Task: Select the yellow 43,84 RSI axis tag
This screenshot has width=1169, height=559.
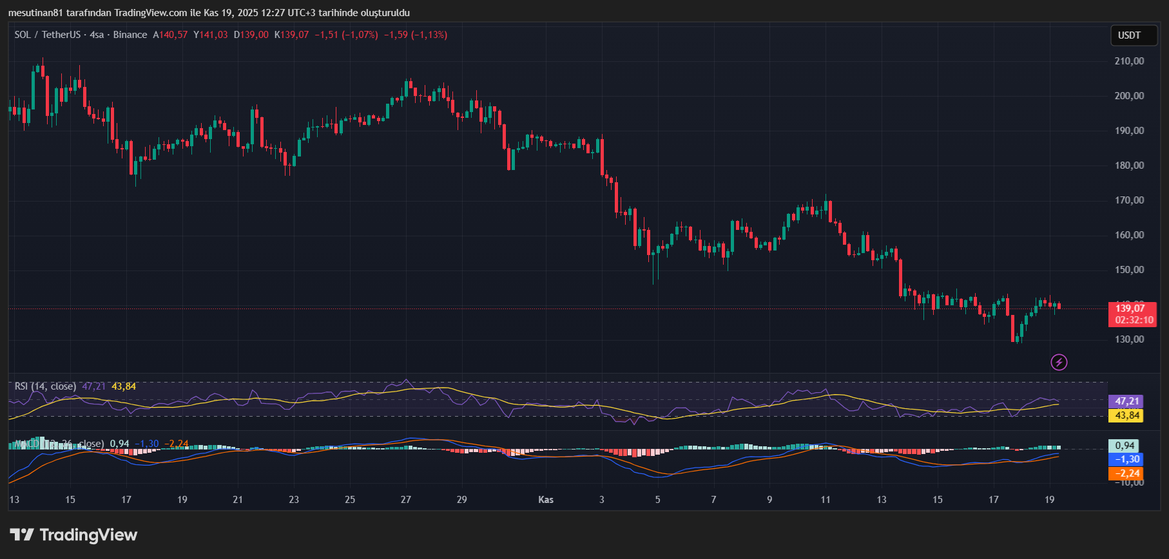Action: tap(1125, 415)
